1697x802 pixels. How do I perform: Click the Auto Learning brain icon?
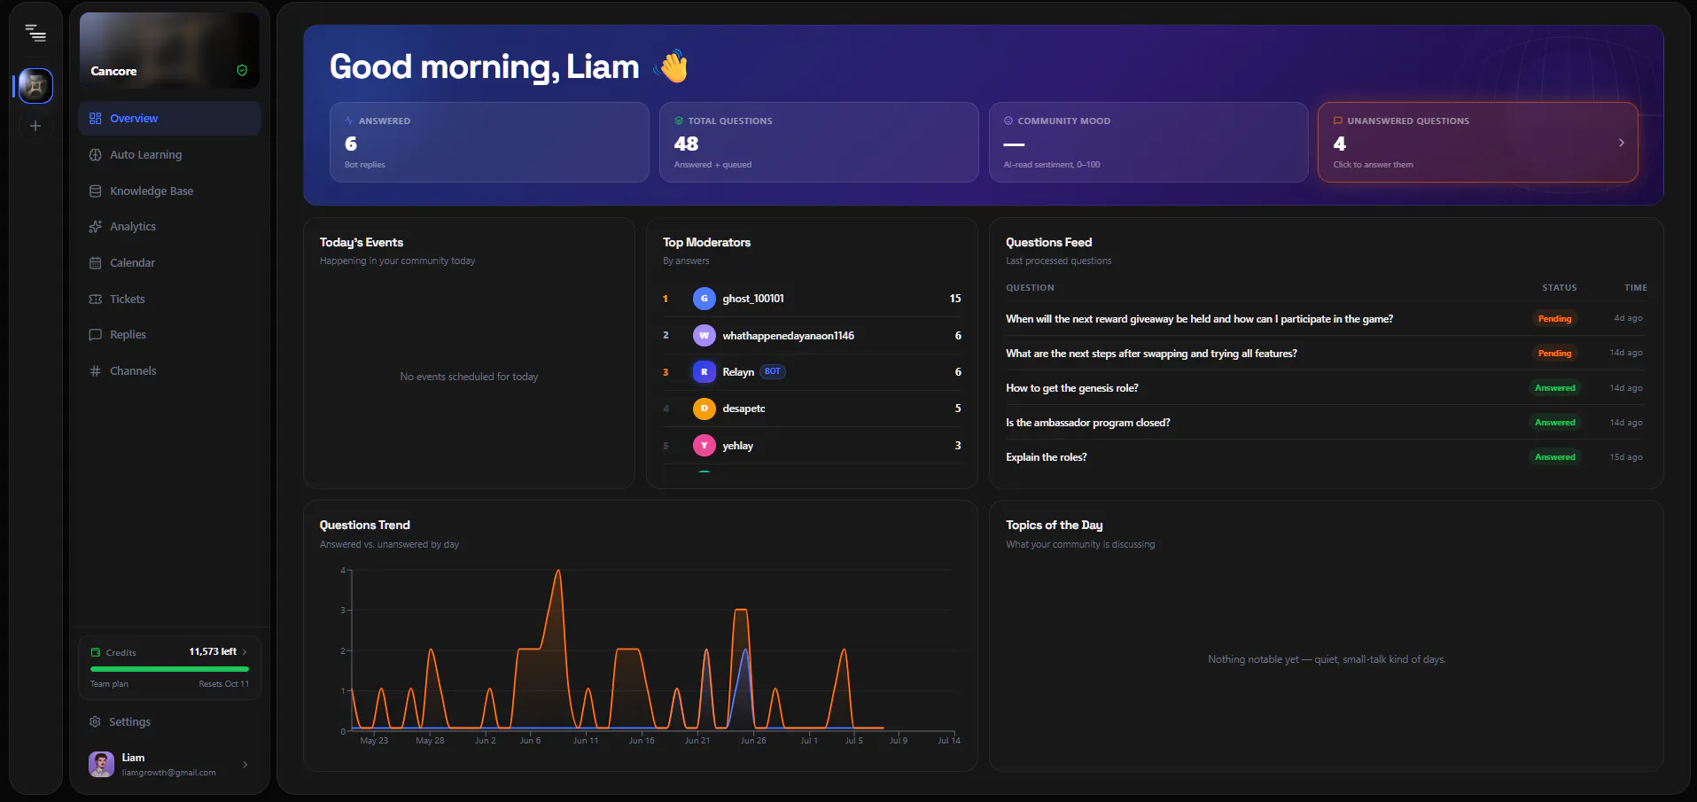point(96,154)
